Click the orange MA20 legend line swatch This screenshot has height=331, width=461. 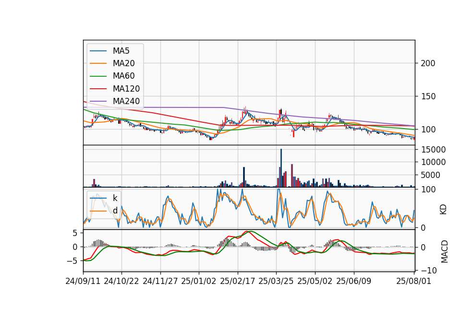[98, 63]
